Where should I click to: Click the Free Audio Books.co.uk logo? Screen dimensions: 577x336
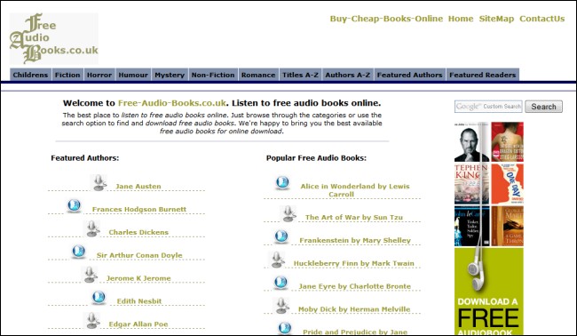[54, 38]
